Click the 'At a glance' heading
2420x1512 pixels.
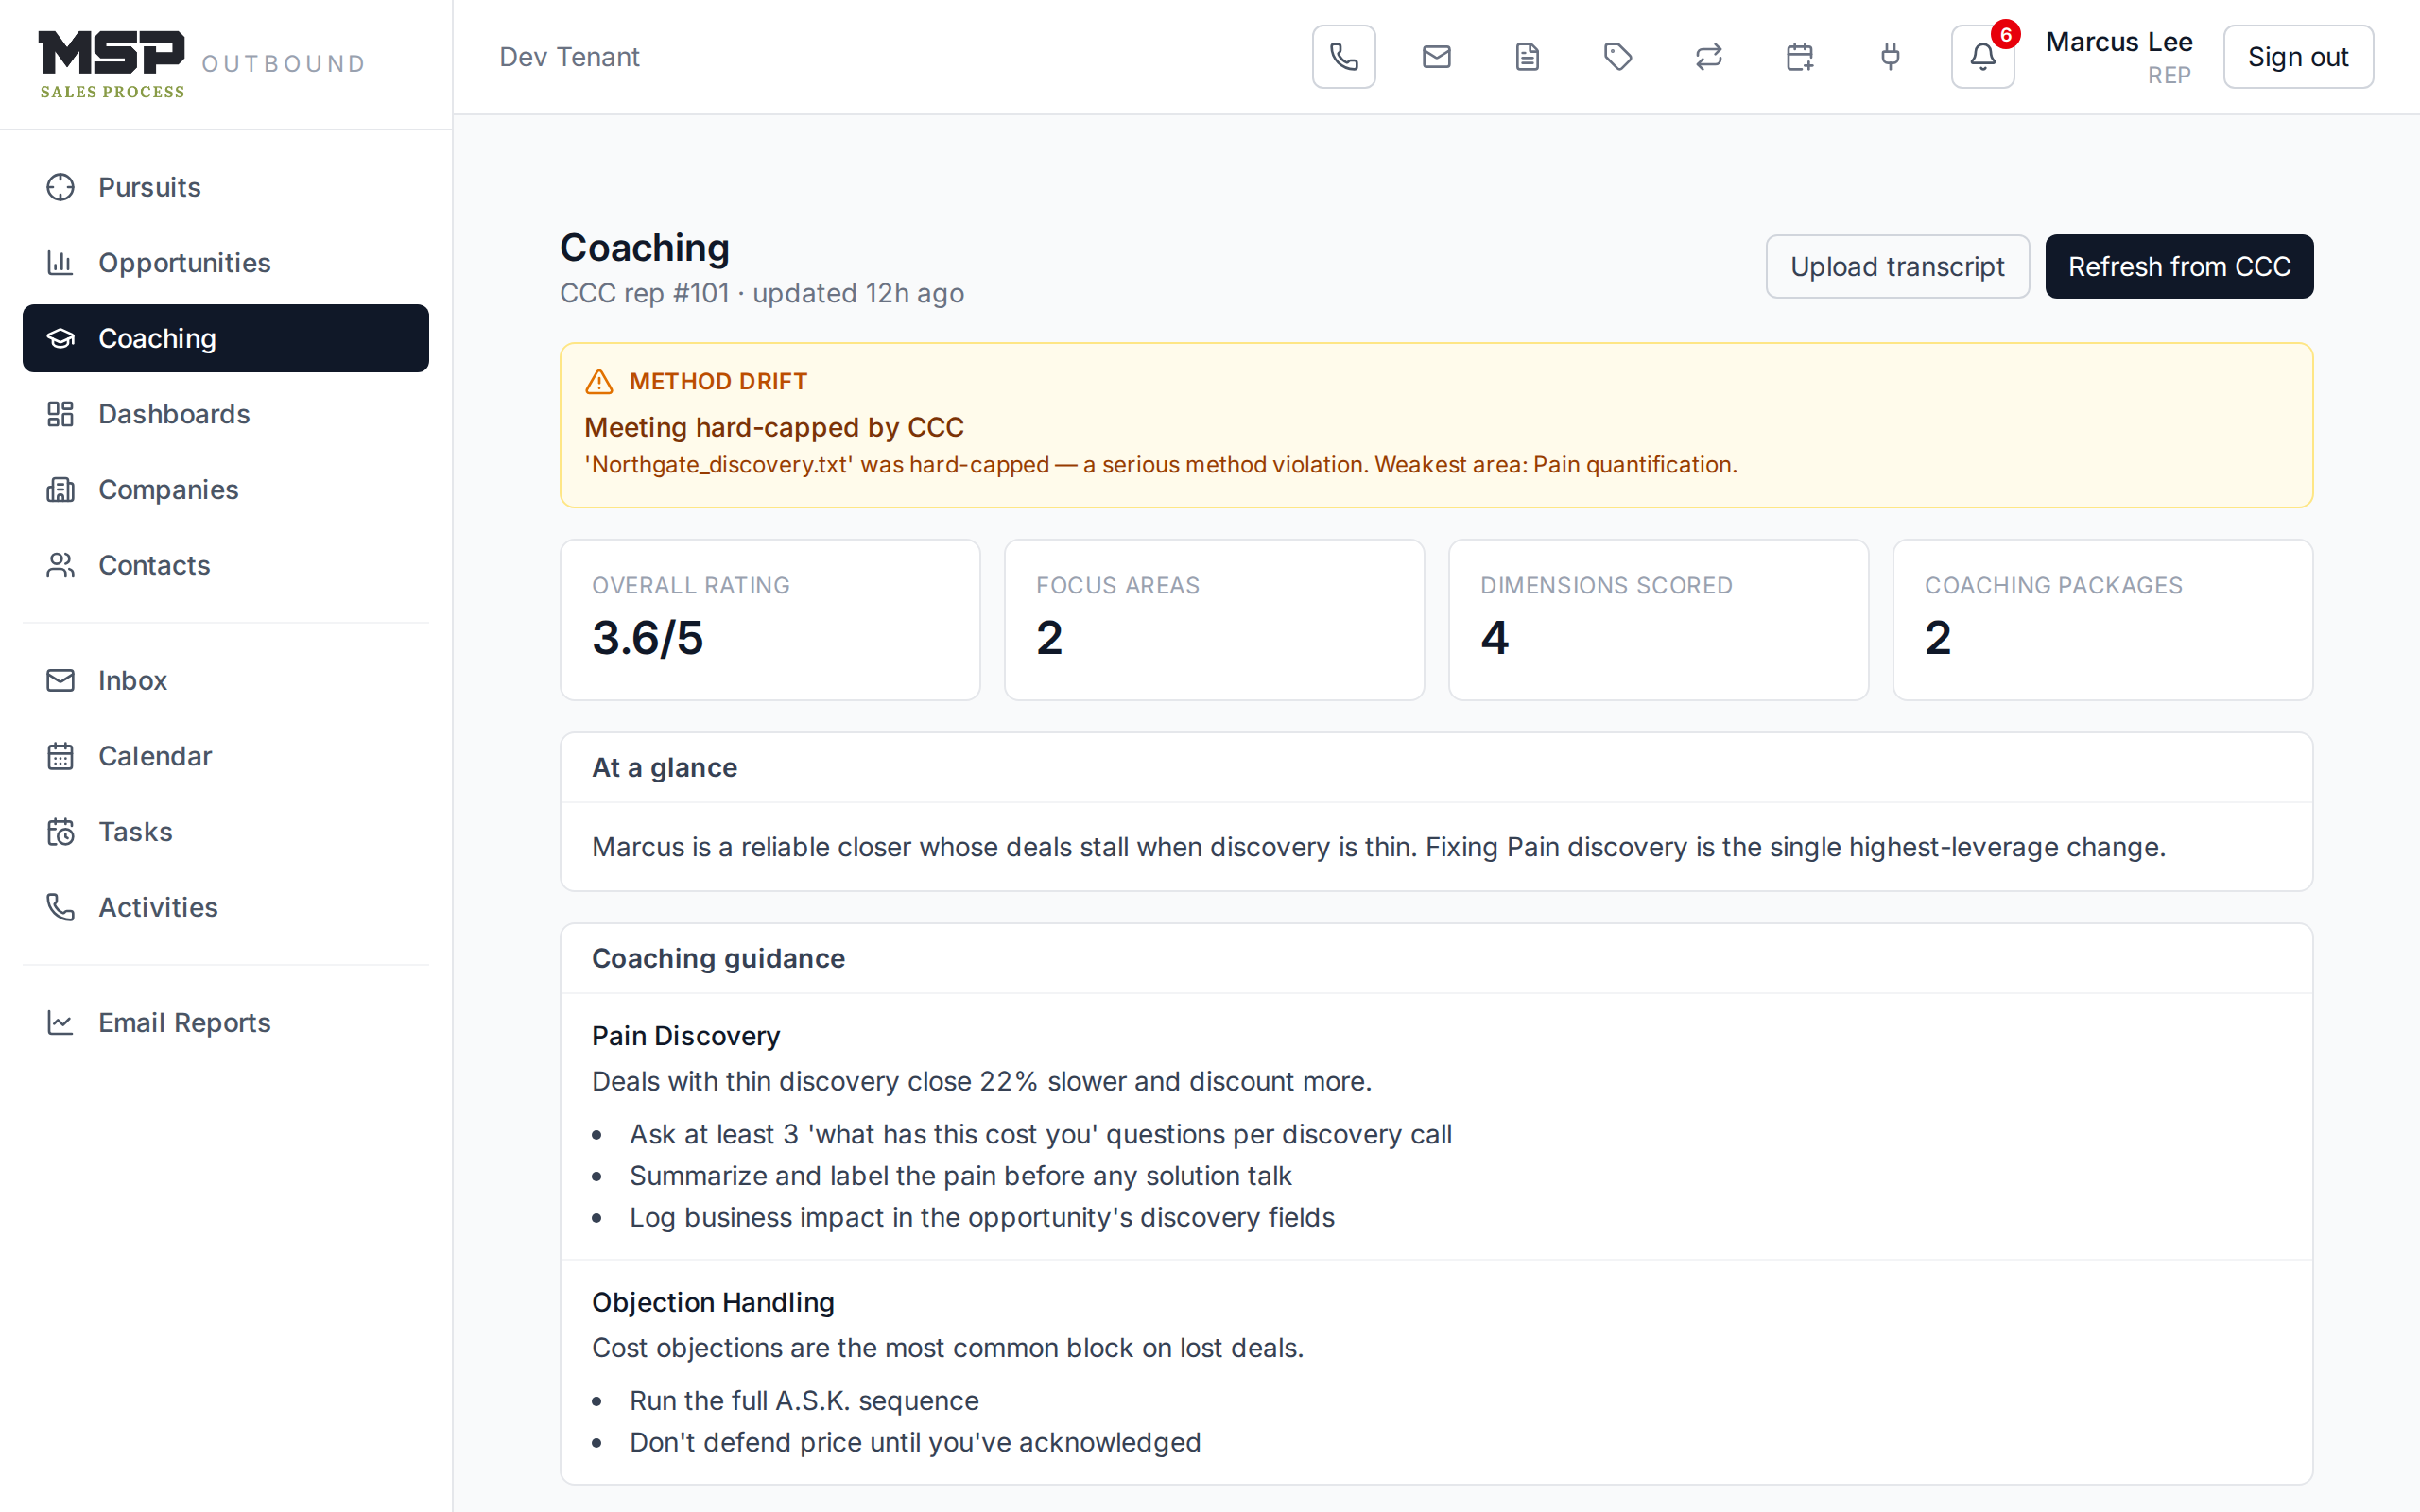pyautogui.click(x=664, y=768)
